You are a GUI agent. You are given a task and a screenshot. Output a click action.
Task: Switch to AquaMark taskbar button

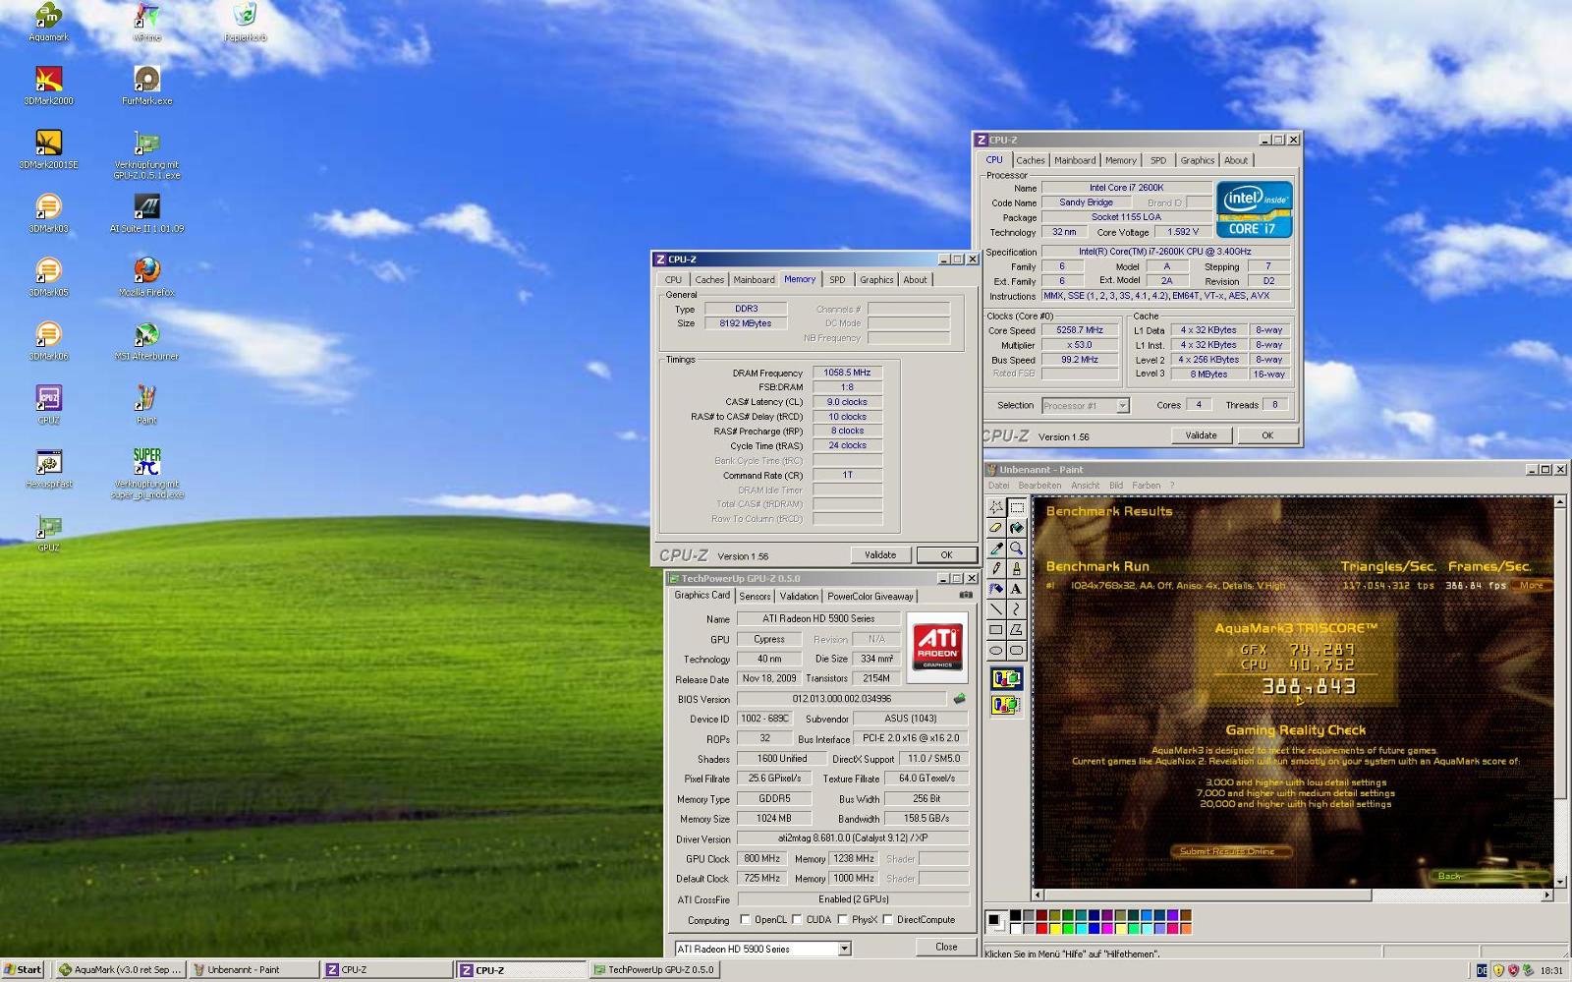pyautogui.click(x=119, y=969)
